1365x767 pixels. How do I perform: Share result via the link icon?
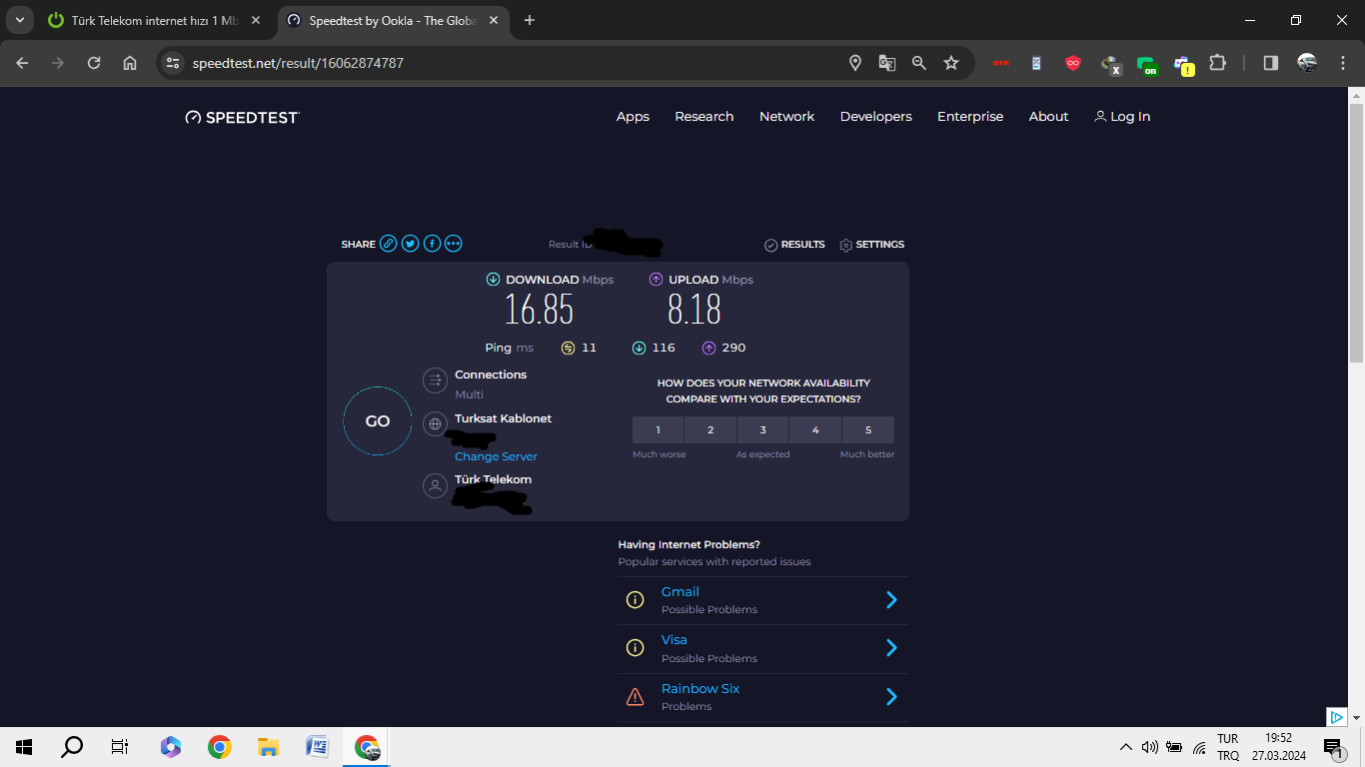click(388, 244)
